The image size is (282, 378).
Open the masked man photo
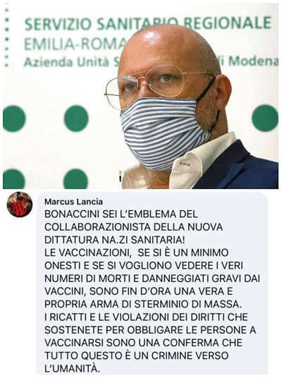pyautogui.click(x=140, y=96)
